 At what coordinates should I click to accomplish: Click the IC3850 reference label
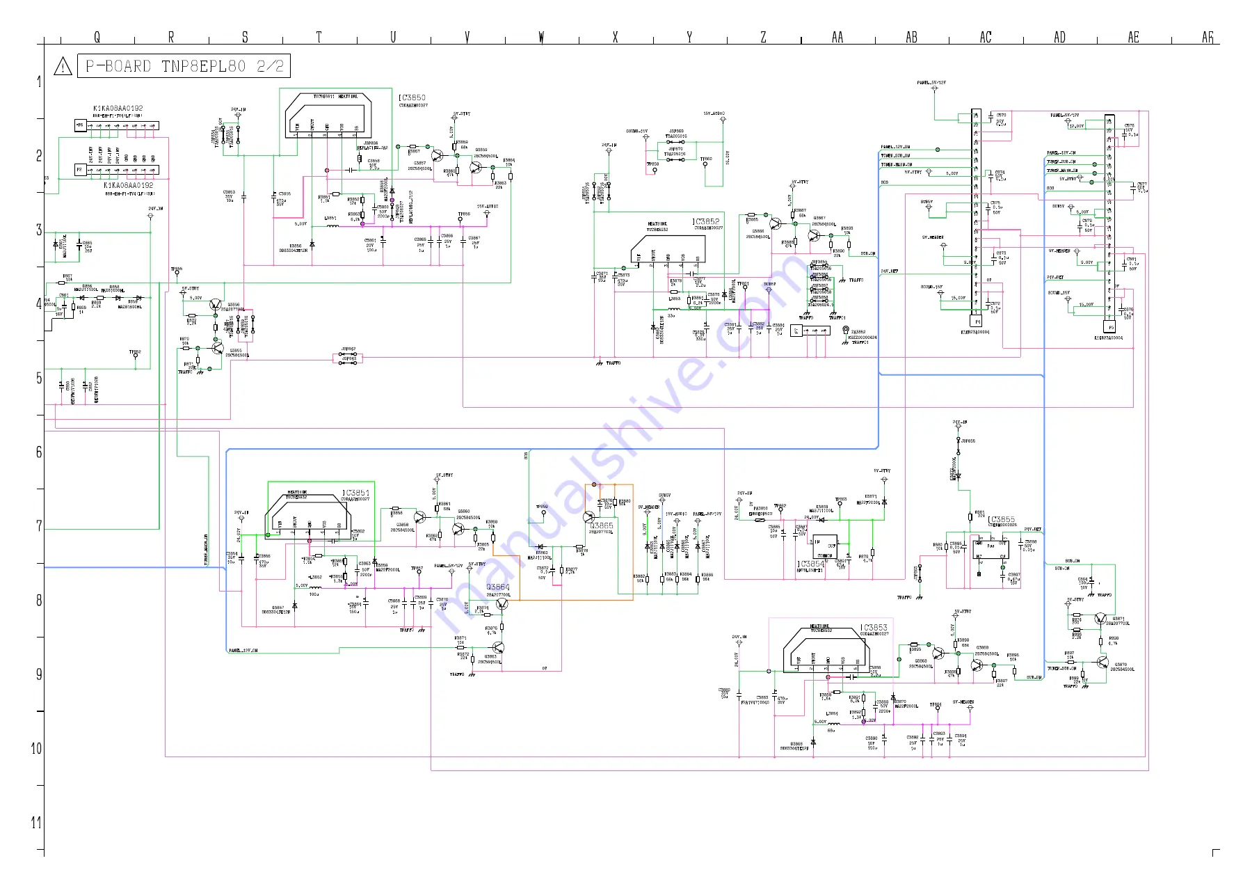[412, 98]
